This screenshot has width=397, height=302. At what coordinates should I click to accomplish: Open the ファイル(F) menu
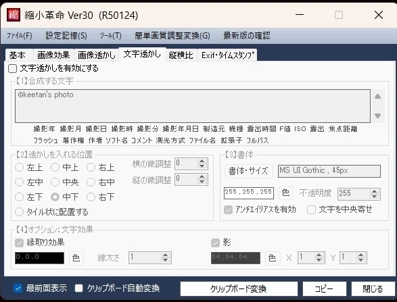(x=19, y=36)
